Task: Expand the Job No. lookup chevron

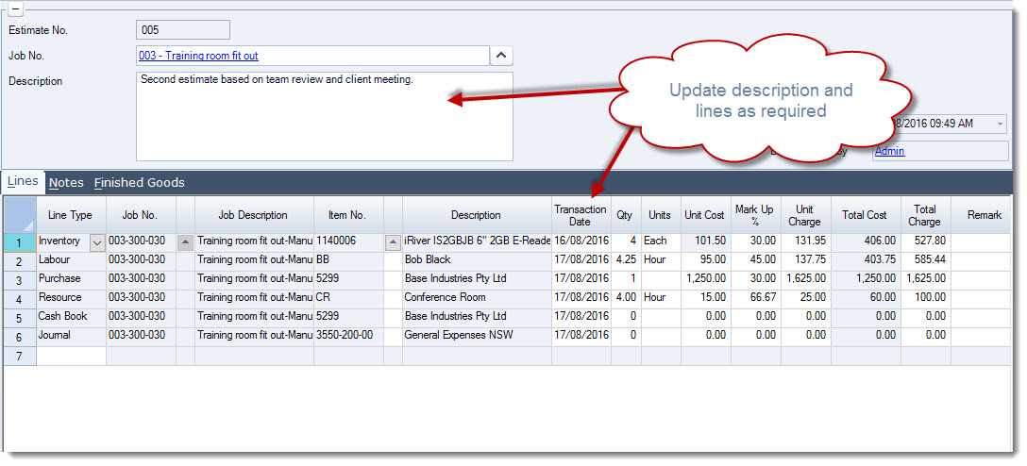Action: coord(501,56)
